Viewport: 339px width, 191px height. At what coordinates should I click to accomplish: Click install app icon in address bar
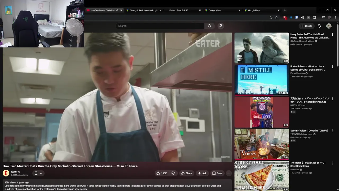[x=271, y=18]
